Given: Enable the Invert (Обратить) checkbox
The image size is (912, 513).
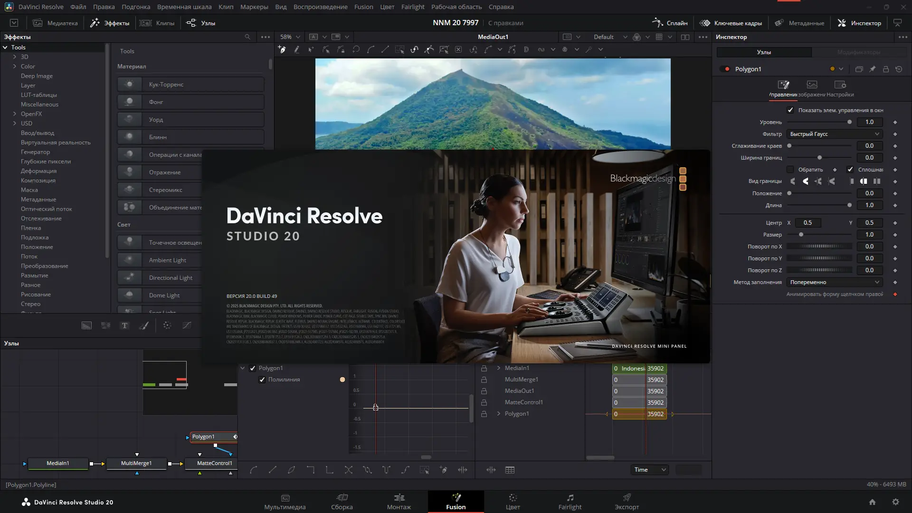Looking at the screenshot, I should (x=790, y=170).
